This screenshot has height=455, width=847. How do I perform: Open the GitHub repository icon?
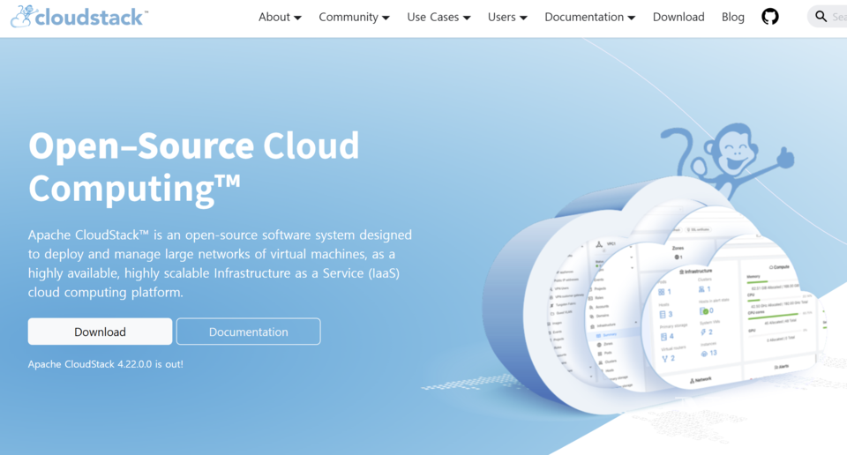pyautogui.click(x=770, y=17)
